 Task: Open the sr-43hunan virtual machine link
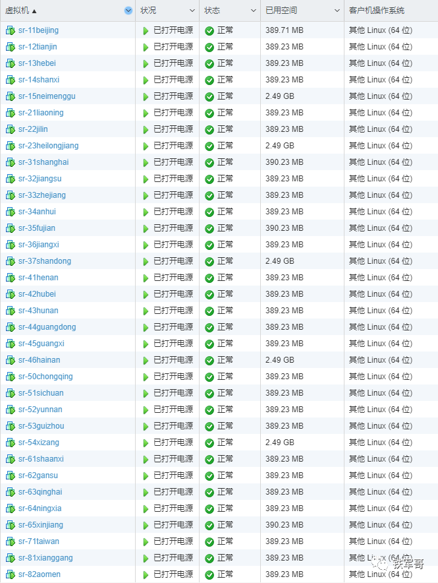tap(38, 311)
